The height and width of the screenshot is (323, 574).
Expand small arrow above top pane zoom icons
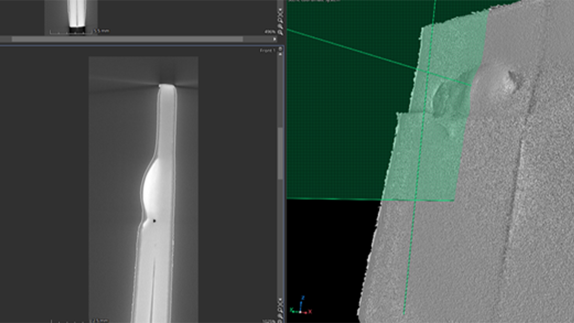pos(280,9)
